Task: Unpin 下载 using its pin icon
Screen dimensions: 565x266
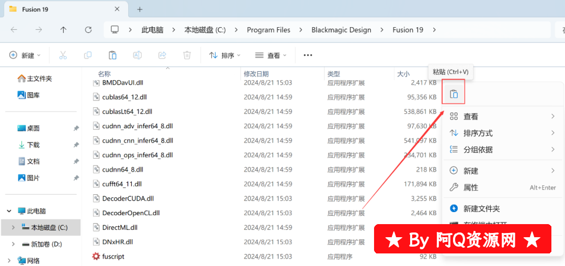Action: pyautogui.click(x=76, y=145)
